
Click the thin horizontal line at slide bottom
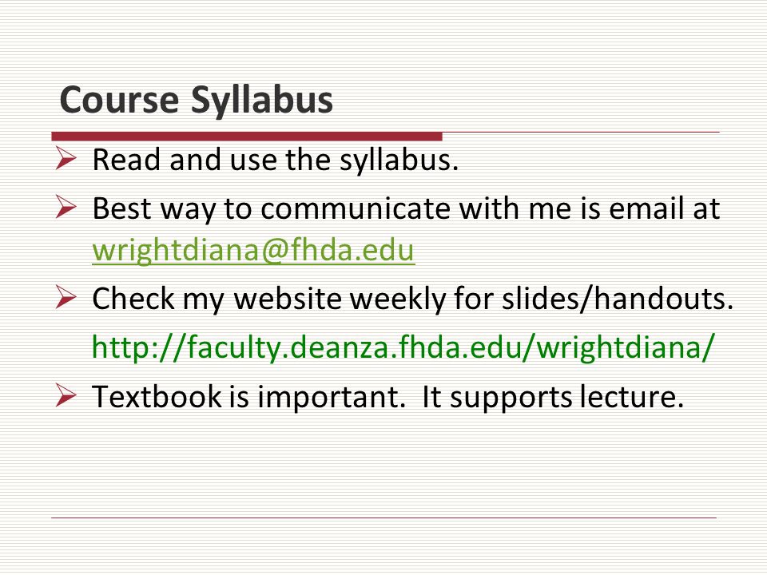pos(384,517)
